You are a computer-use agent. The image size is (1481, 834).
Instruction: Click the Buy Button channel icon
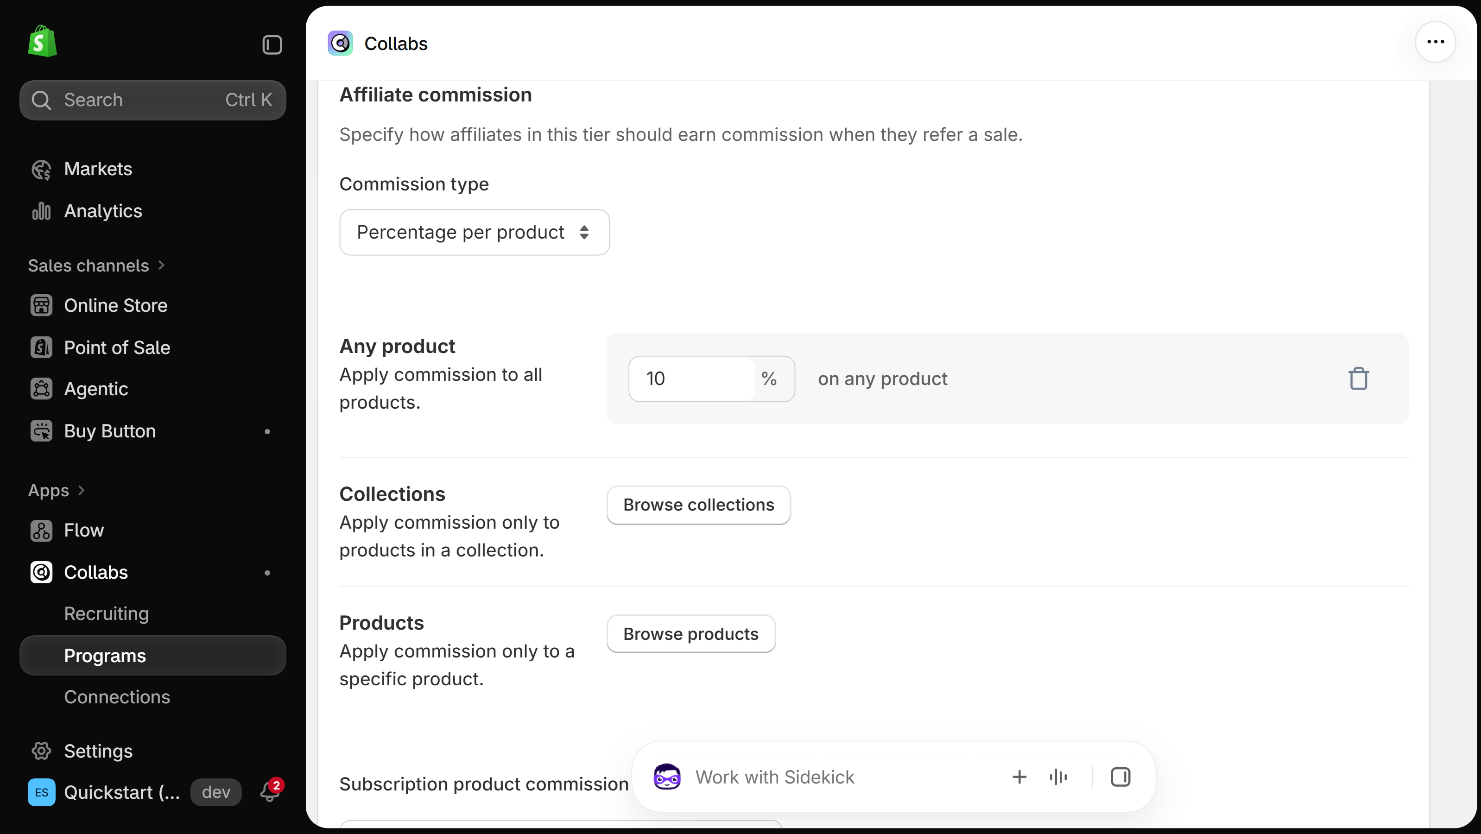pyautogui.click(x=41, y=431)
